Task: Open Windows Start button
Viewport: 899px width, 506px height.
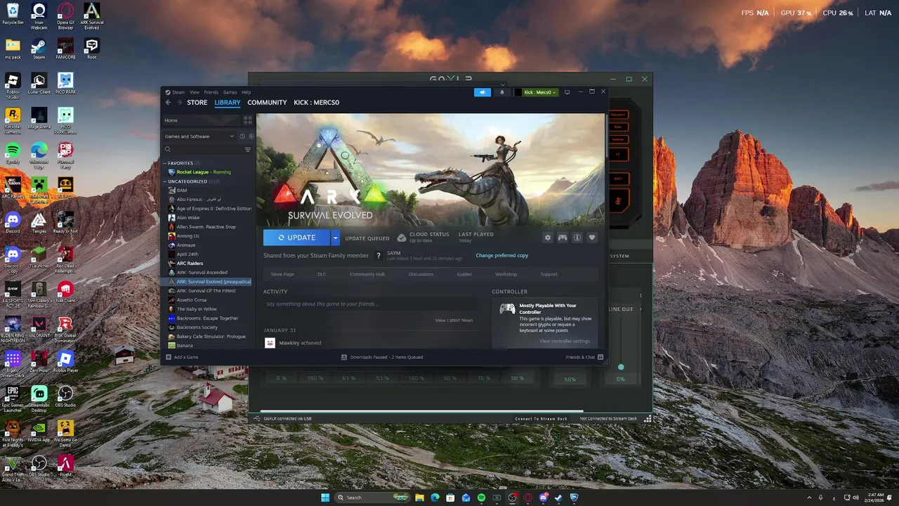Action: [x=325, y=498]
